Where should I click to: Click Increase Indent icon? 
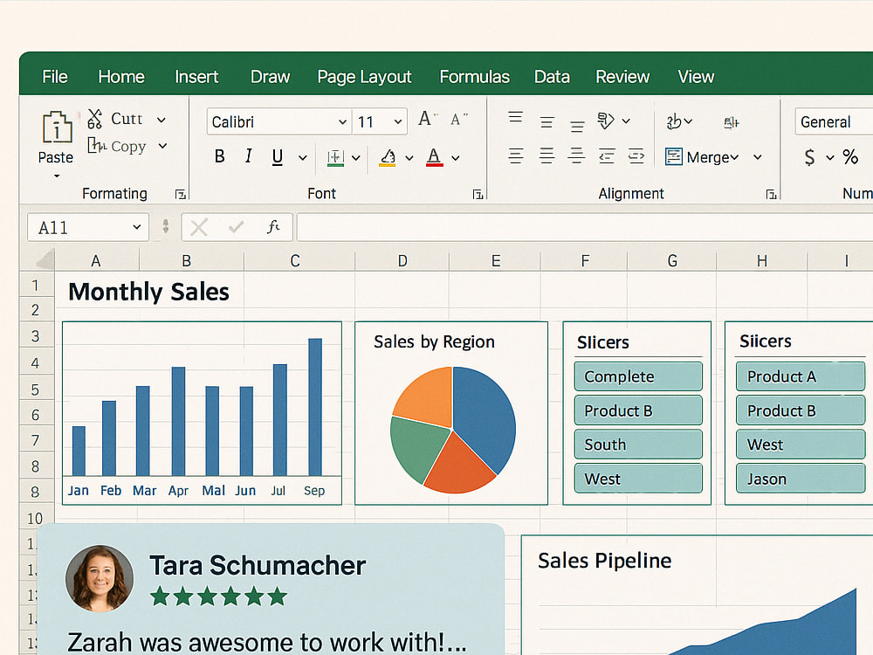(636, 156)
